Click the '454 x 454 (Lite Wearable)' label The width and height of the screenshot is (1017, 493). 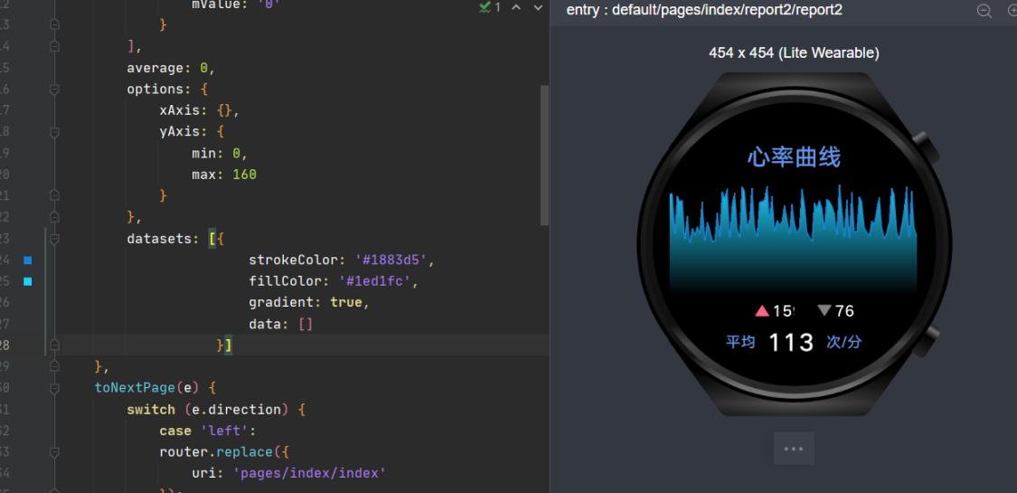click(x=794, y=53)
